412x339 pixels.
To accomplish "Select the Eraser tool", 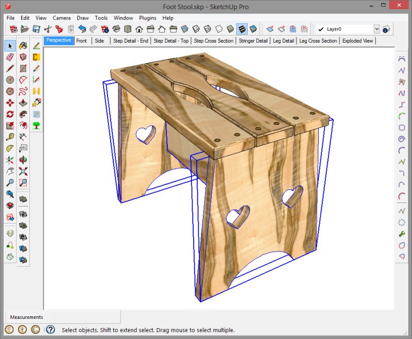I will tap(10, 57).
